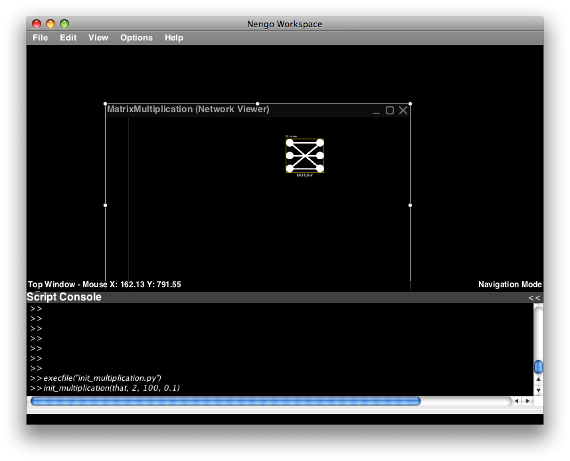Open the File menu
Image resolution: width=570 pixels, height=461 pixels.
coord(40,38)
